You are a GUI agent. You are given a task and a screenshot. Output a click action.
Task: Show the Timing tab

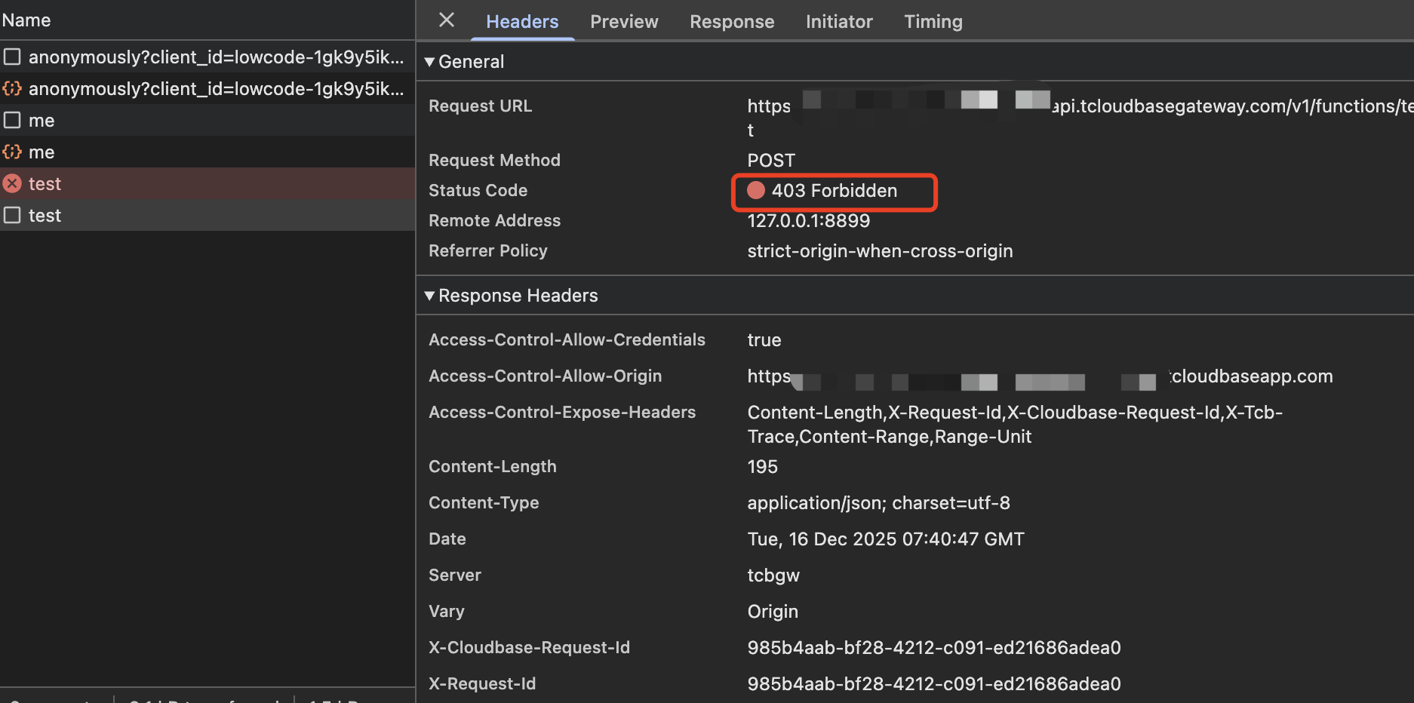933,22
